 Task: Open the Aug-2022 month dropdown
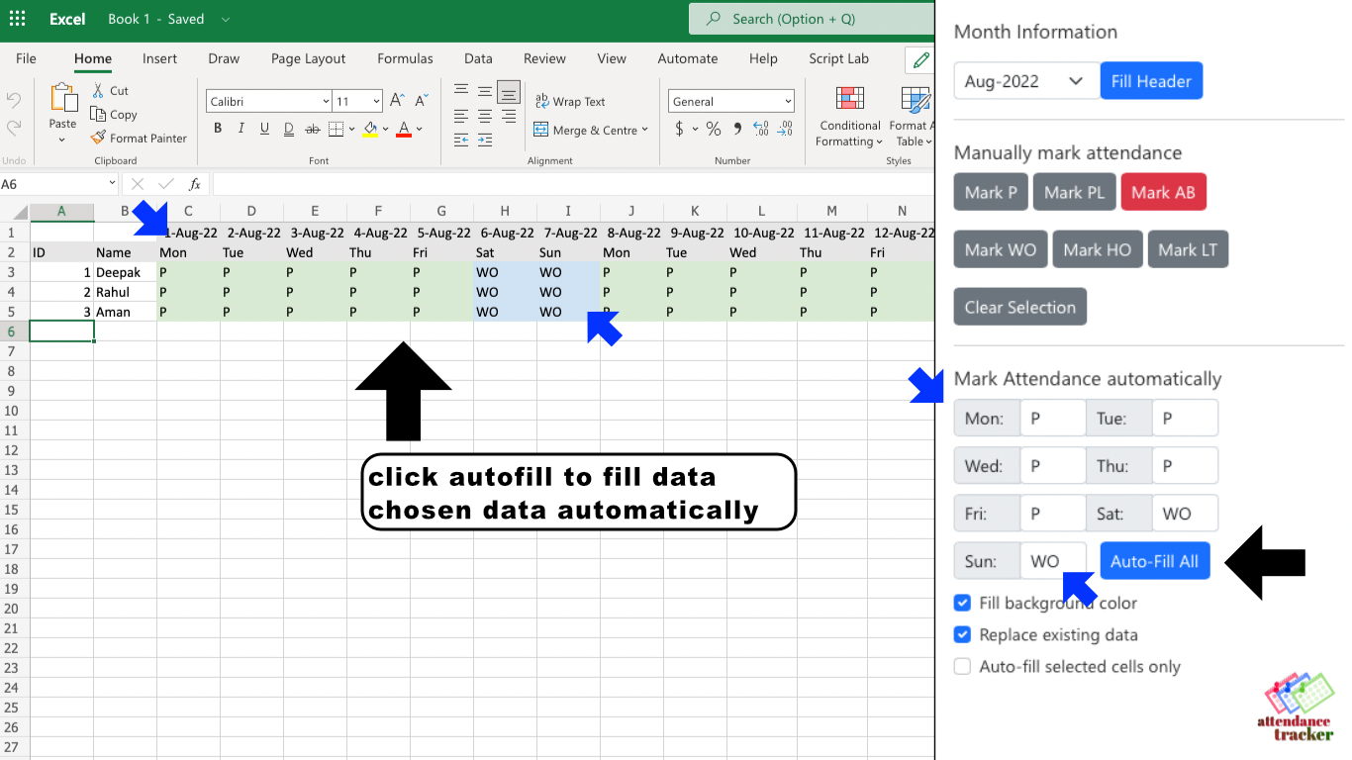(1025, 80)
